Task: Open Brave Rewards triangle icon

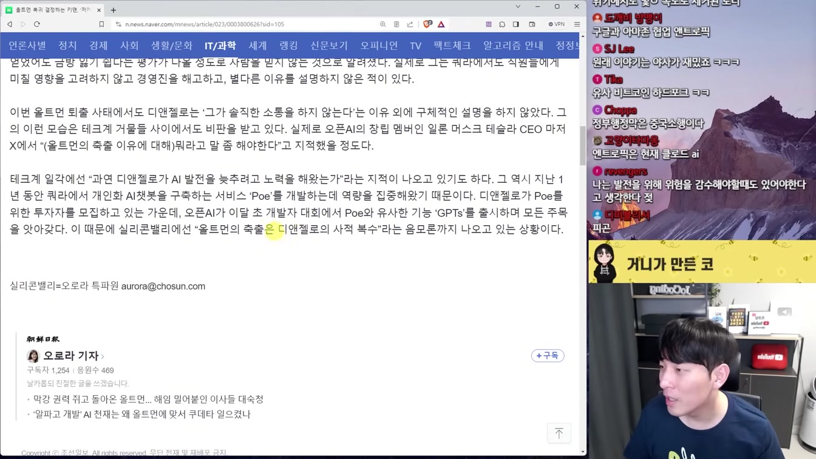Action: [441, 24]
